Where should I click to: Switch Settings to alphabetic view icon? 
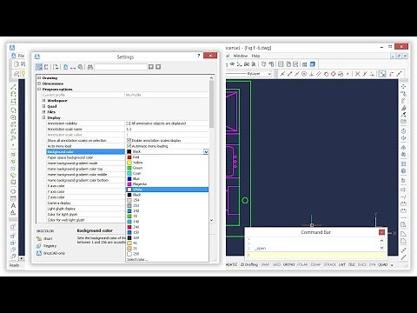point(46,67)
